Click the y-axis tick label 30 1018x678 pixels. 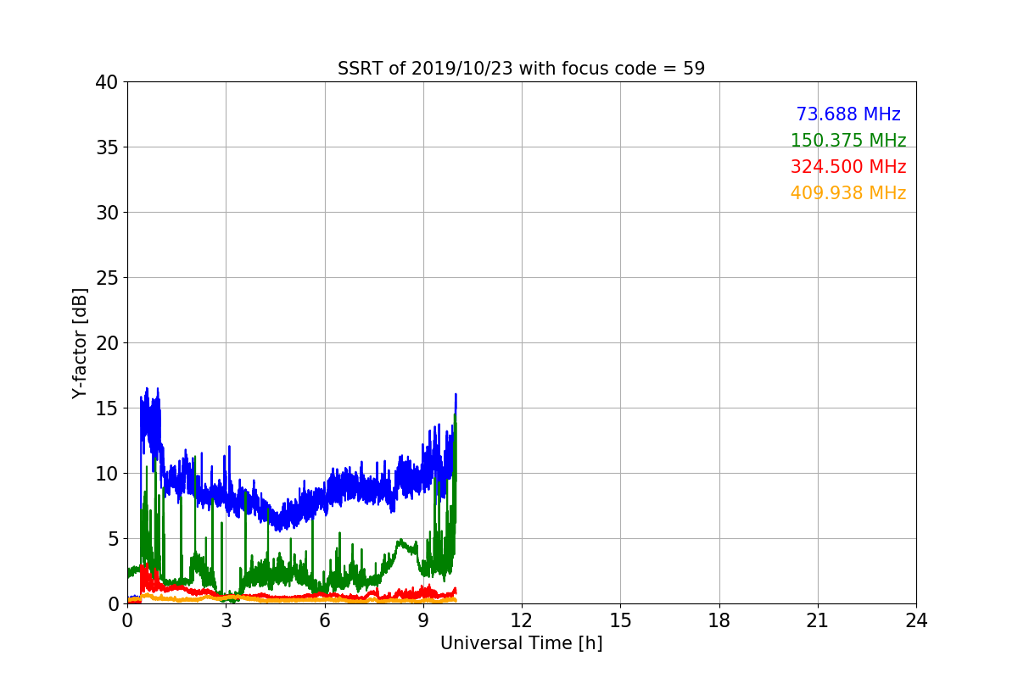click(x=106, y=213)
